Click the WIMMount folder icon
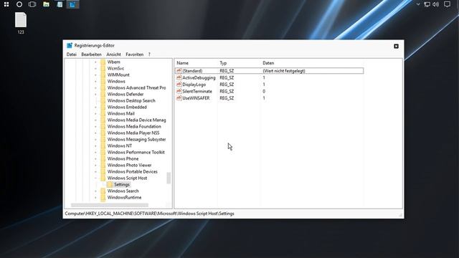Screen dimensions: 459x258 pyautogui.click(x=103, y=75)
